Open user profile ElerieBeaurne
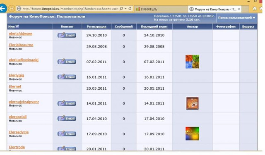The width and height of the screenshot is (265, 155). (x=21, y=45)
